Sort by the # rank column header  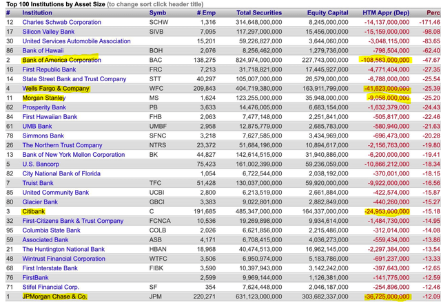[9, 13]
